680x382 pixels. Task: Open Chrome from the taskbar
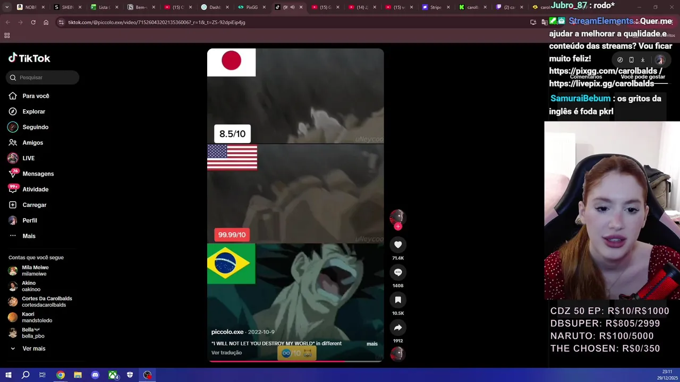click(61, 375)
